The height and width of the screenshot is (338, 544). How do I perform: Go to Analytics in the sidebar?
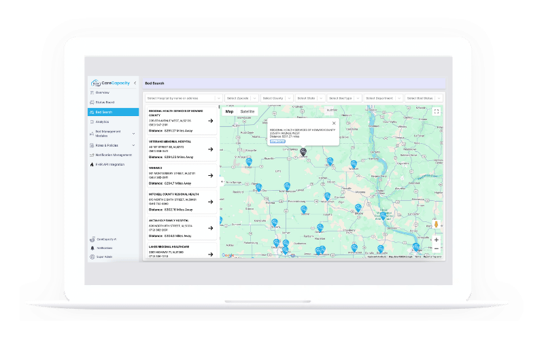[103, 121]
